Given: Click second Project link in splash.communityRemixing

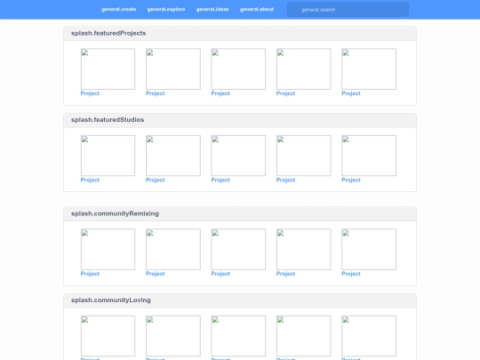Looking at the screenshot, I should pos(156,274).
